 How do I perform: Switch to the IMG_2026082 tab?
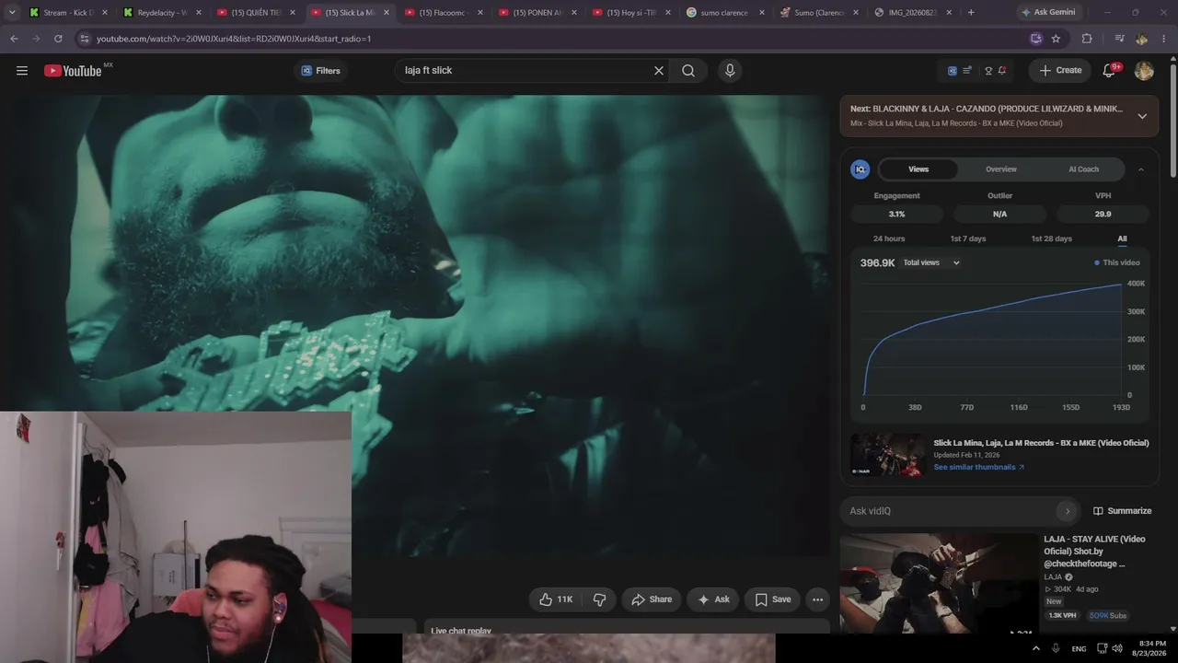point(911,13)
